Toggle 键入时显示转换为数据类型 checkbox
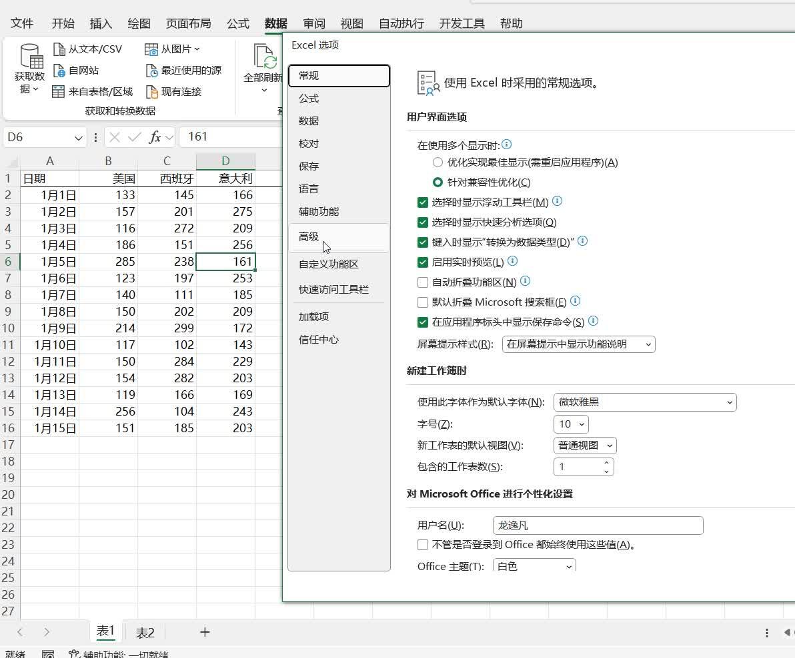 pos(423,242)
